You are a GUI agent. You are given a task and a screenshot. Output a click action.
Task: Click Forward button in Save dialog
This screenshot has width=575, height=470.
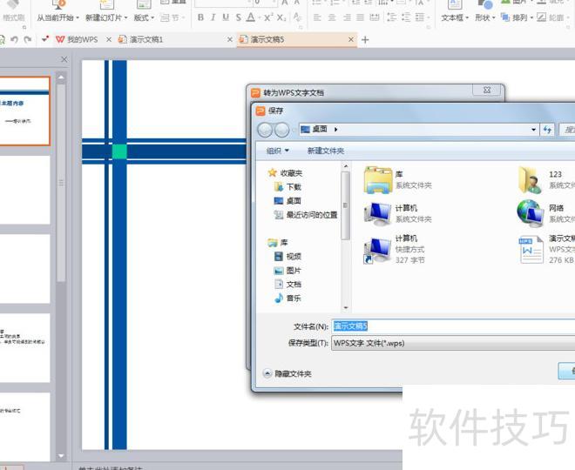(x=281, y=130)
